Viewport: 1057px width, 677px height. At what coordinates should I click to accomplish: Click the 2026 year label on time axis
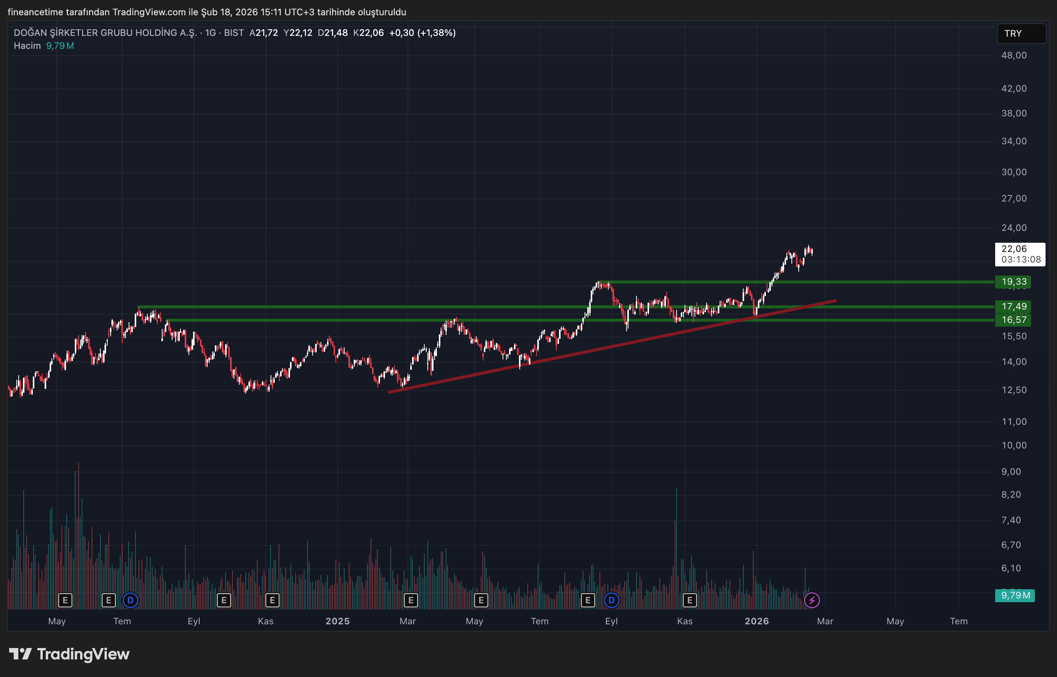(756, 621)
